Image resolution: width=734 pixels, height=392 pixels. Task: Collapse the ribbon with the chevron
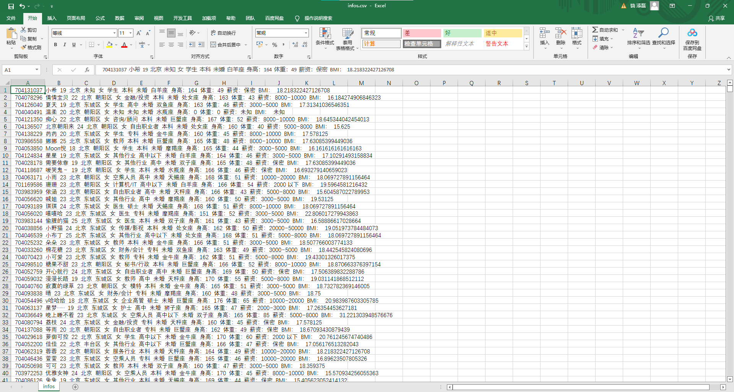pos(729,58)
